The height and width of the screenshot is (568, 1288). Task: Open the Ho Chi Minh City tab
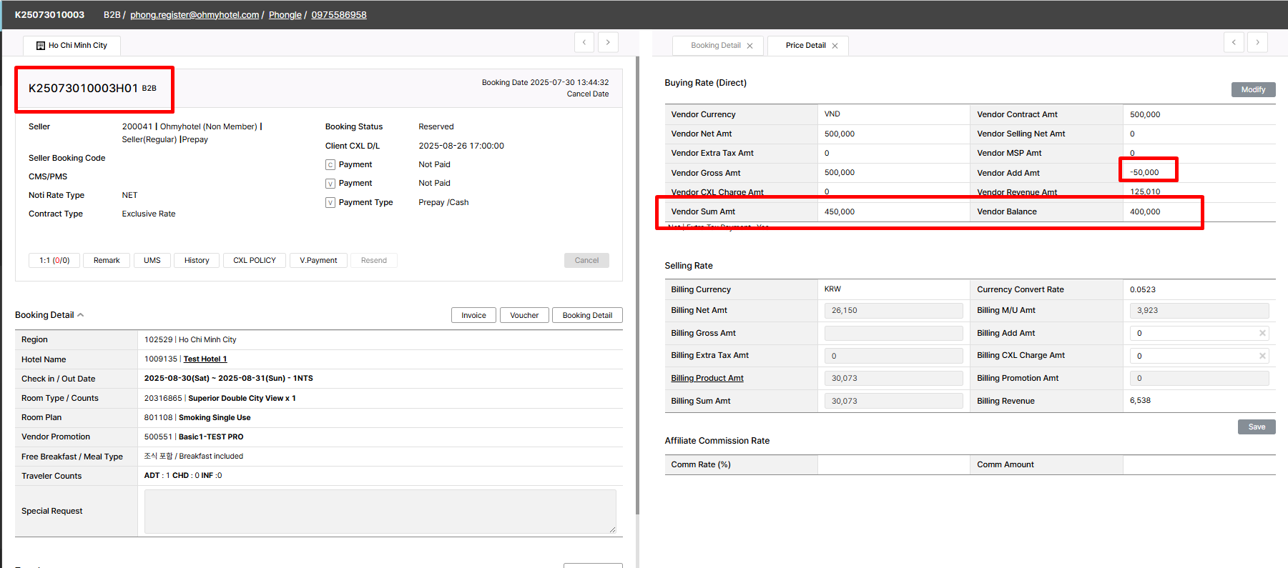coord(72,46)
